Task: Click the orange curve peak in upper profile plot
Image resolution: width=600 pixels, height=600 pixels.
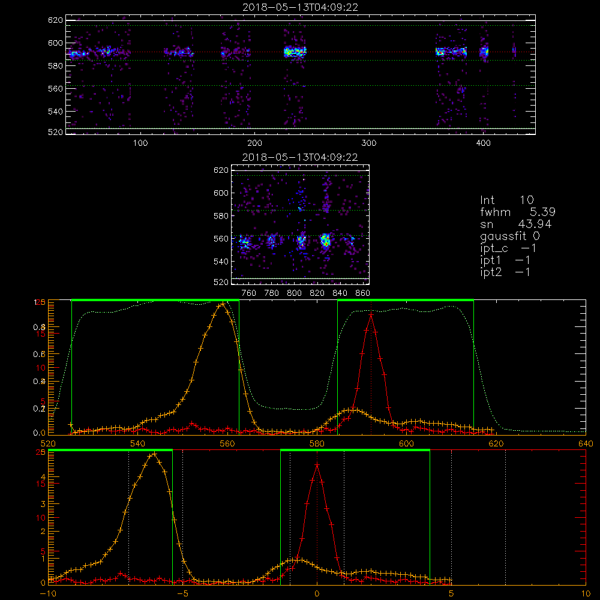Action: click(x=223, y=305)
